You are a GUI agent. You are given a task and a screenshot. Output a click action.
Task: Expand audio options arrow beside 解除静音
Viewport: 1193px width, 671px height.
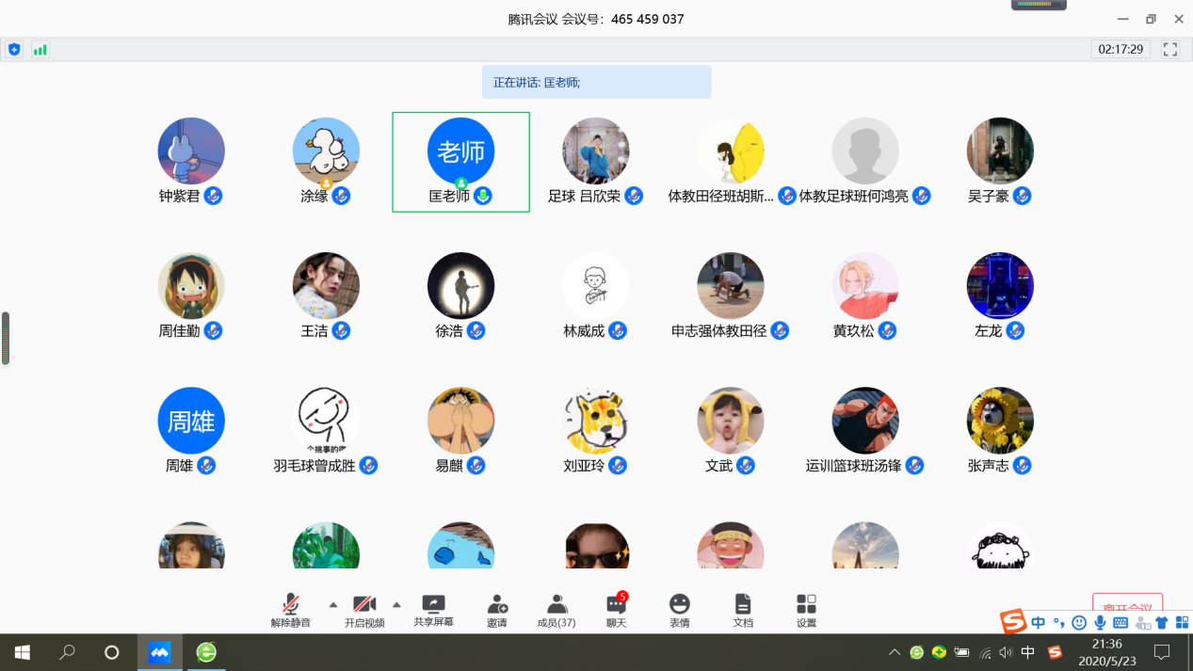(332, 604)
